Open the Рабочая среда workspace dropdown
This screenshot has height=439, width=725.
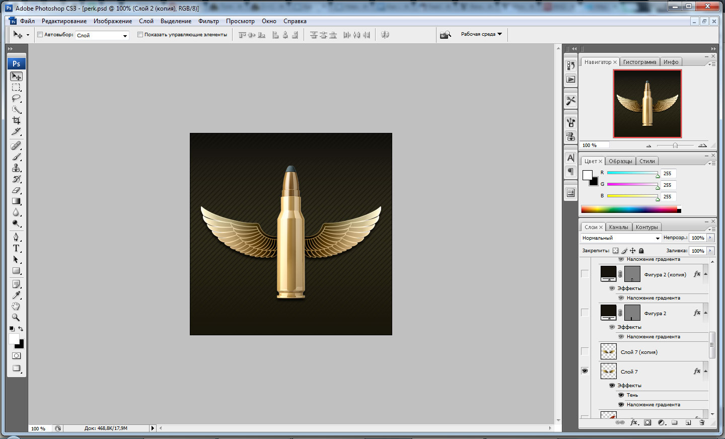(481, 34)
